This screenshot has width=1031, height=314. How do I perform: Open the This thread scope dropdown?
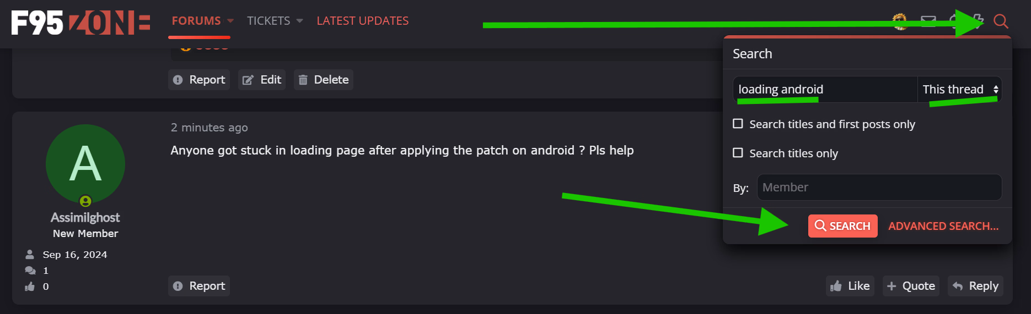click(x=959, y=89)
